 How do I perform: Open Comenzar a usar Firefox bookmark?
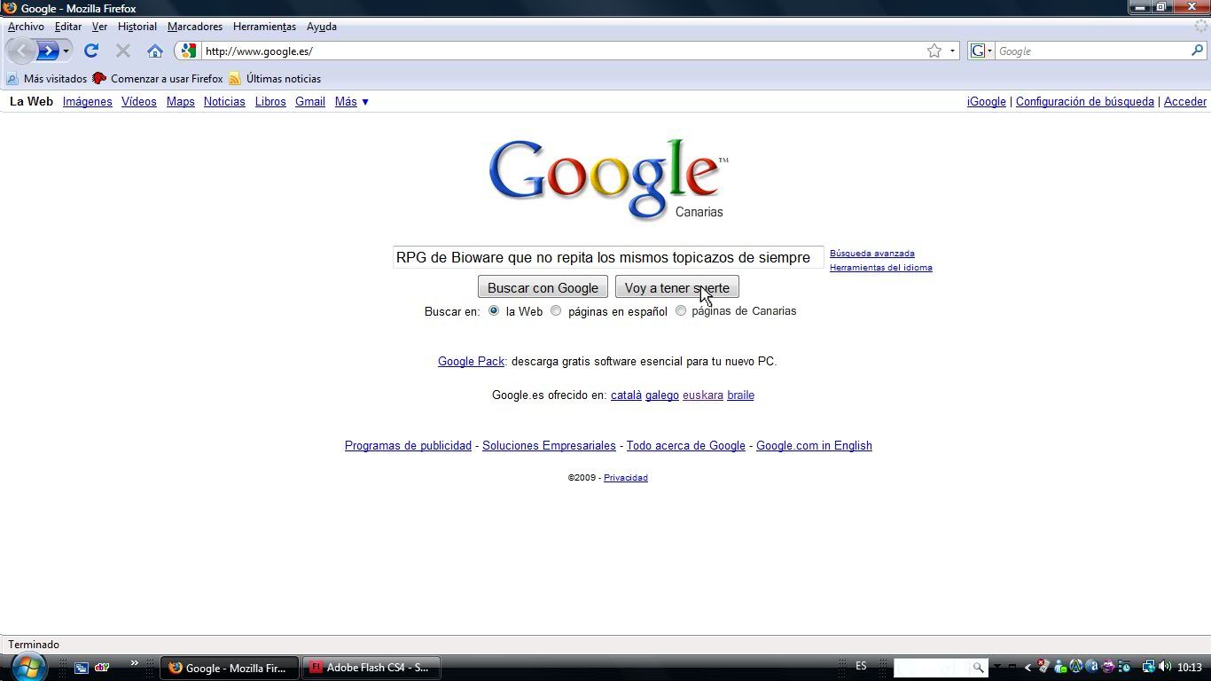157,78
